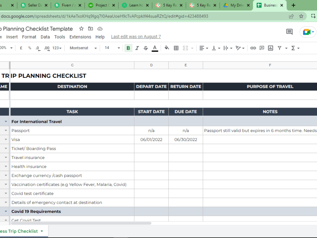The width and height of the screenshot is (317, 238).
Task: Format as currency with pound icon
Action: point(21,48)
